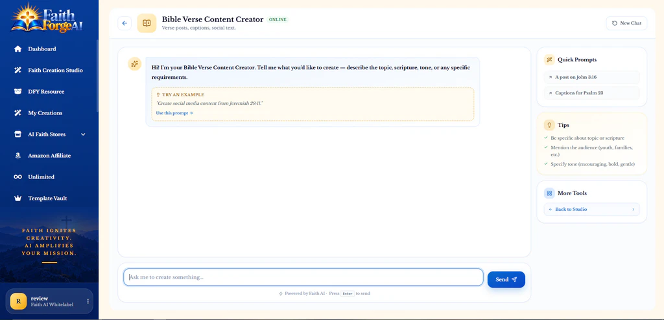Click tip Mention the audience
The image size is (664, 320).
click(591, 151)
